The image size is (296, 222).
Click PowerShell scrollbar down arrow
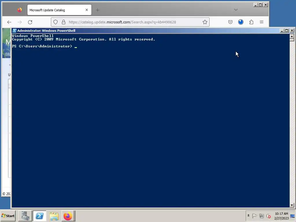[292, 205]
